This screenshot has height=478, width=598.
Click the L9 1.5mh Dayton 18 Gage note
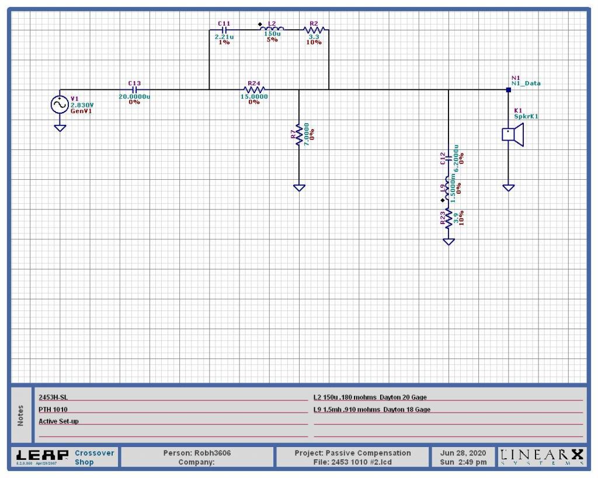372,409
